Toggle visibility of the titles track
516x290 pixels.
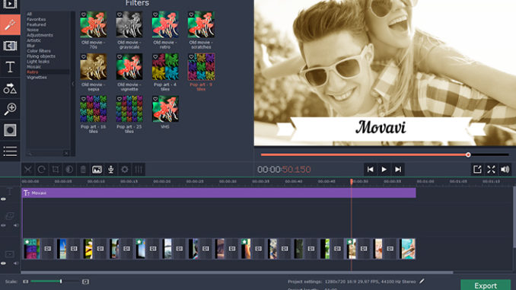3,199
